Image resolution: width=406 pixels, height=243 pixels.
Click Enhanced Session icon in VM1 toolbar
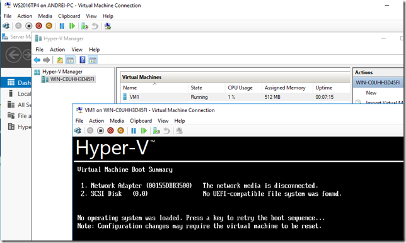point(180,131)
